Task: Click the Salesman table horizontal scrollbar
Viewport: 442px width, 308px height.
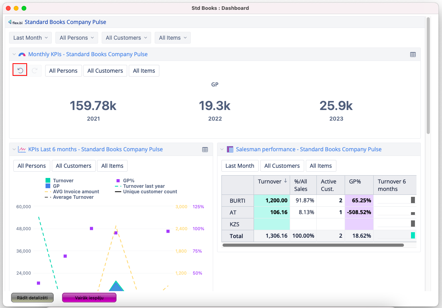Action: 313,245
